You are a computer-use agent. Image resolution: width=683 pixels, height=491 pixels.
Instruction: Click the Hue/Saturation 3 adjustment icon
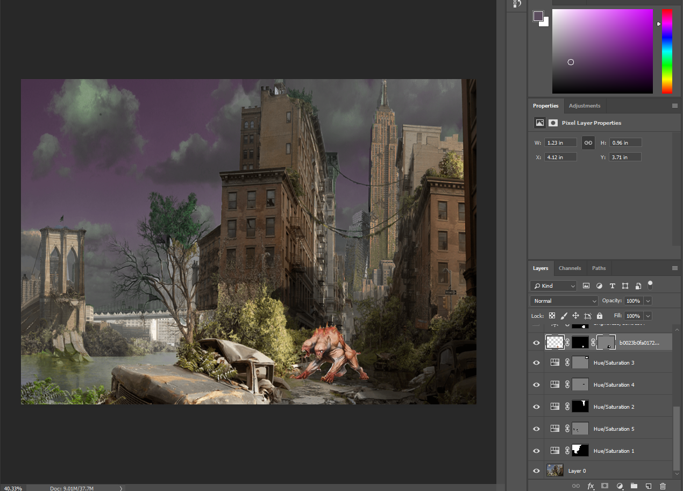coord(555,362)
